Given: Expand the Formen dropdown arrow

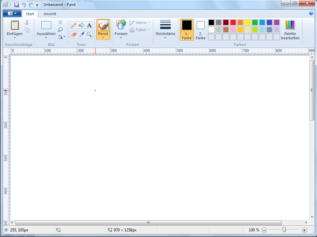Looking at the screenshot, I should (121, 38).
